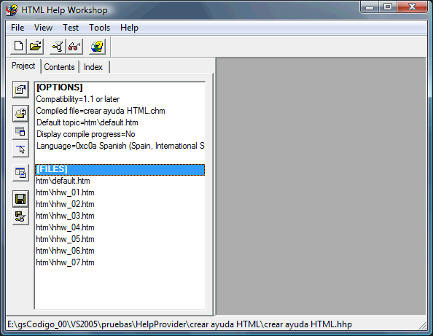Click the View HTML source sidebar button
Viewport: 433px width, 336px height.
click(x=20, y=173)
